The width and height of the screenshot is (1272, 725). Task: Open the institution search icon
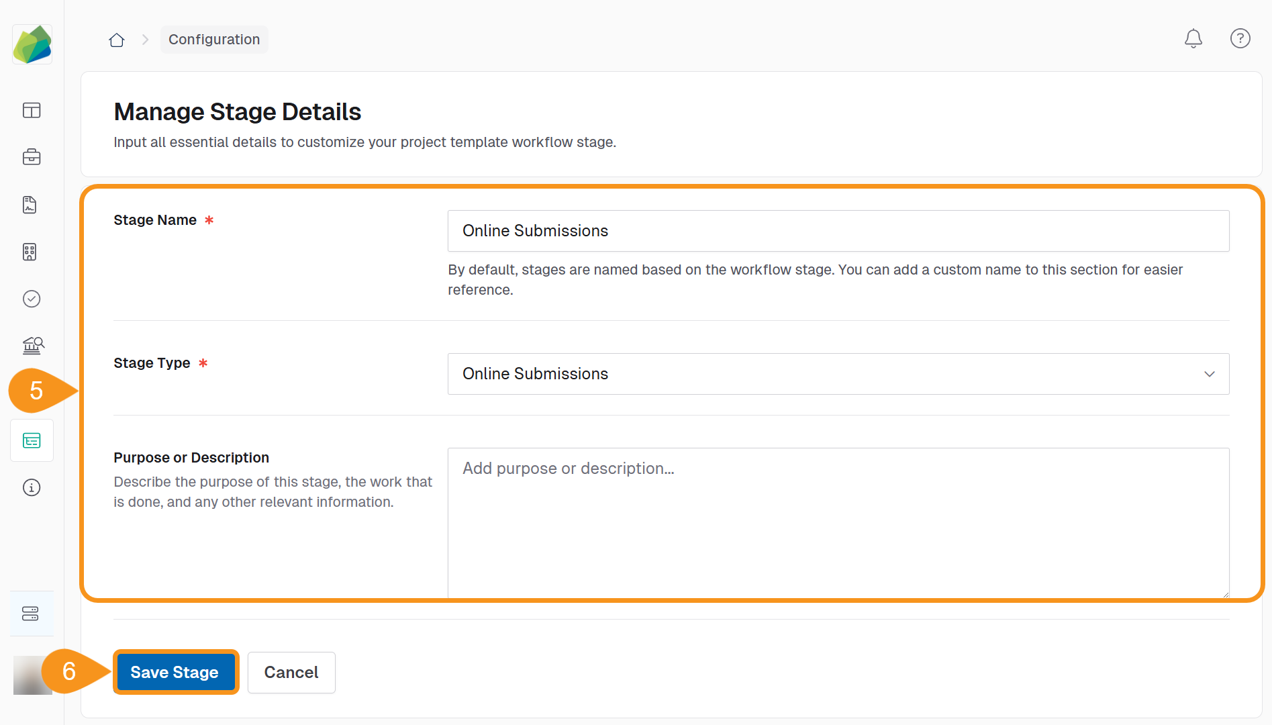(x=32, y=346)
